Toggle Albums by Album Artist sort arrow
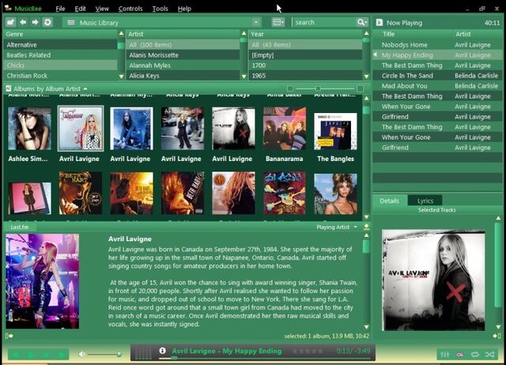This screenshot has height=365, width=506. [85, 88]
